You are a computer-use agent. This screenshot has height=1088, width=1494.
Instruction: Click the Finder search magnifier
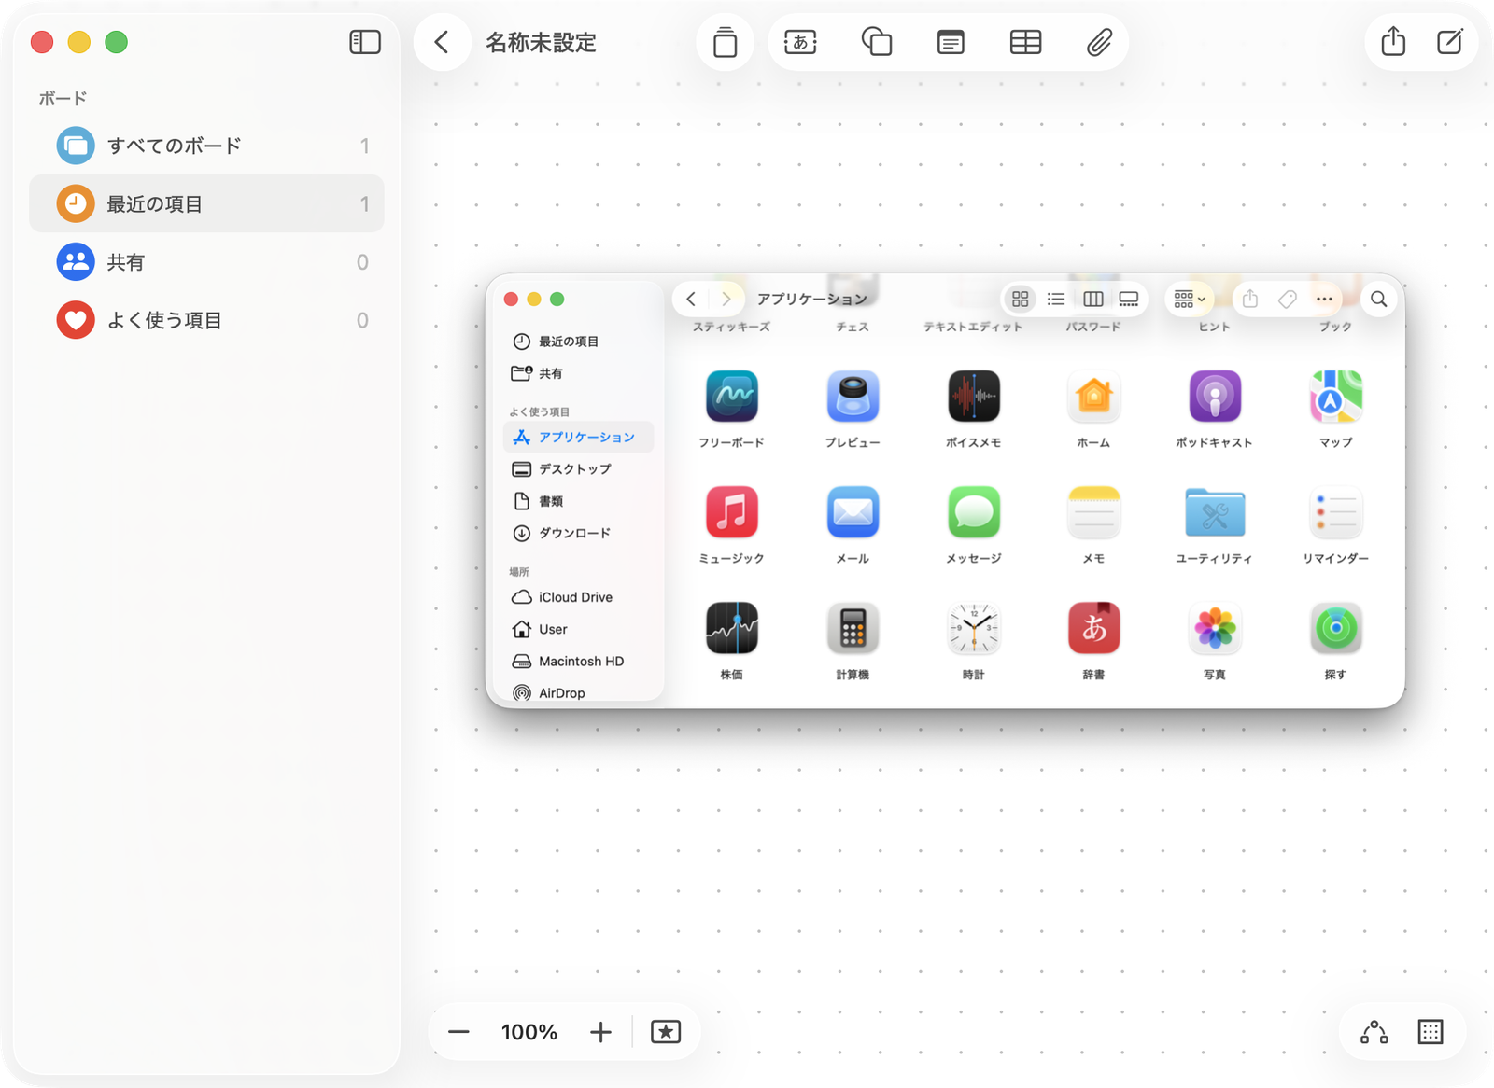[1379, 299]
